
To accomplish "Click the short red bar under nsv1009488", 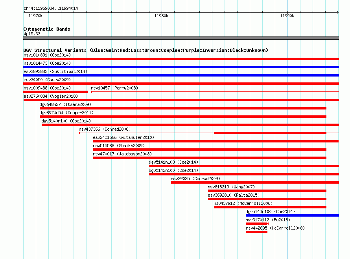I will (55, 92).
